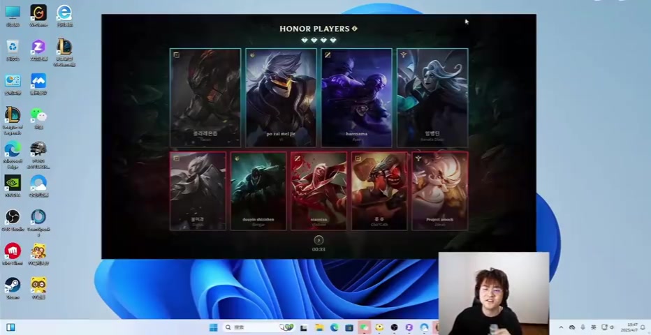Open File Explorer from the taskbar
Screen dimensions: 651x335
pos(319,327)
